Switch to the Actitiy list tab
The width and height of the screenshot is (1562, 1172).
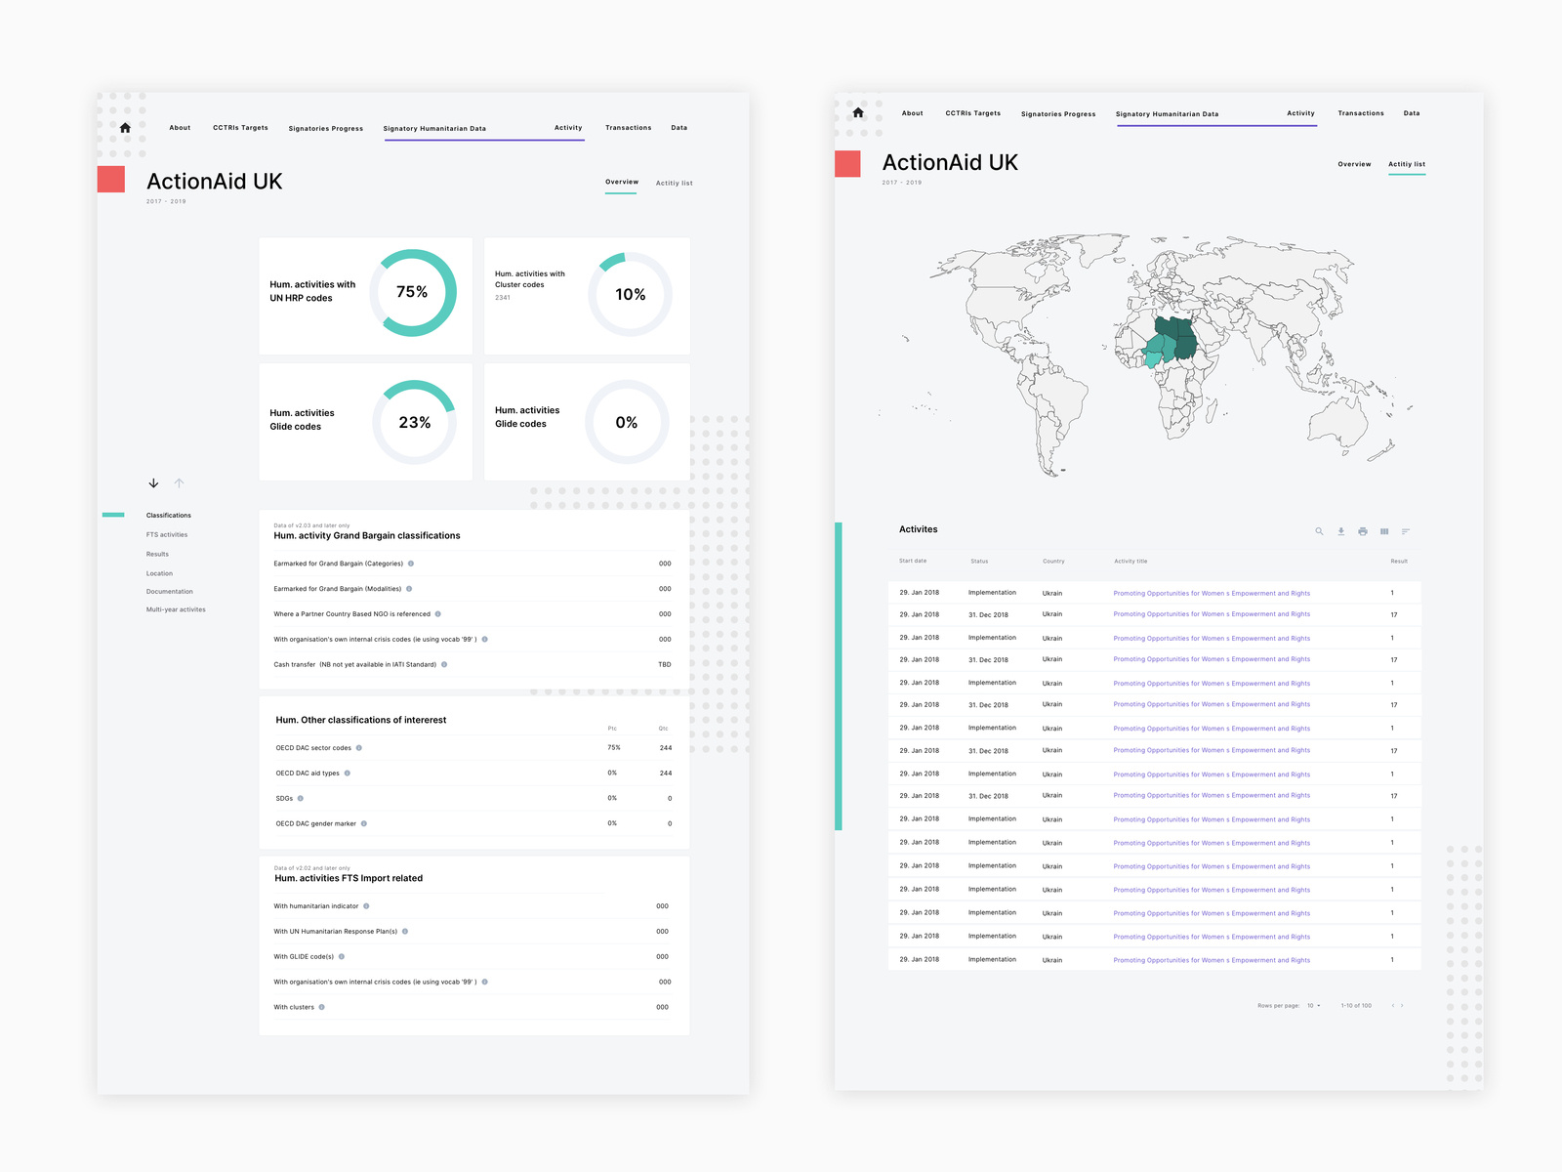(x=1406, y=163)
